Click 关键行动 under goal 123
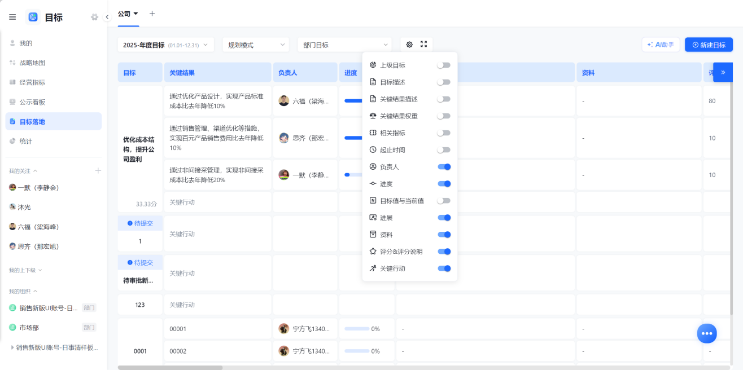This screenshot has width=743, height=370. coord(182,305)
